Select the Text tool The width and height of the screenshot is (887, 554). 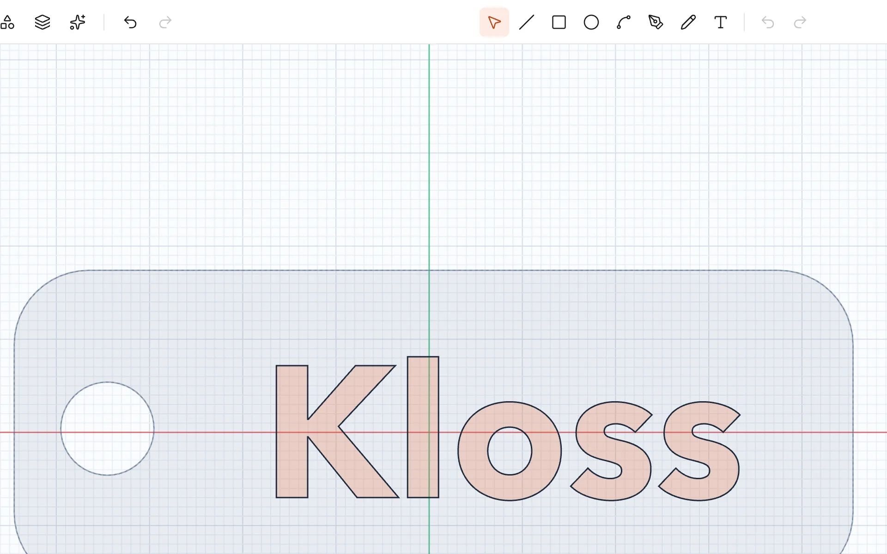tap(721, 22)
